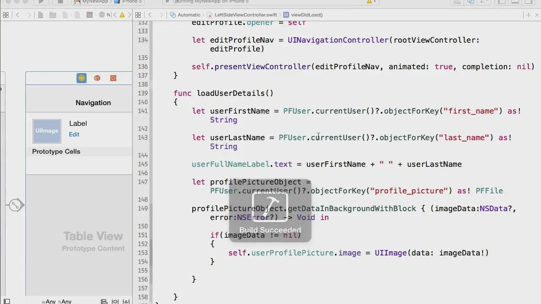Open the Align constraints menu
541x304 pixels.
pyautogui.click(x=104, y=301)
